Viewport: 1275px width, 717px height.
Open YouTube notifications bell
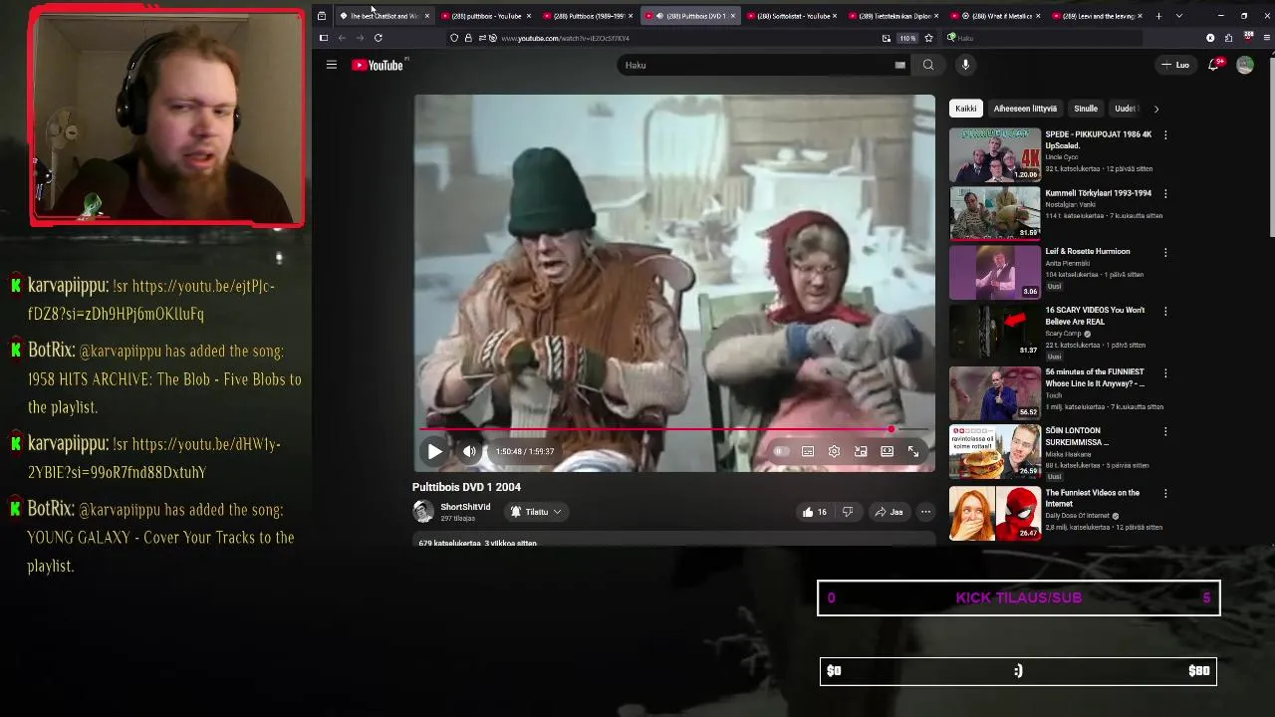[x=1213, y=65]
